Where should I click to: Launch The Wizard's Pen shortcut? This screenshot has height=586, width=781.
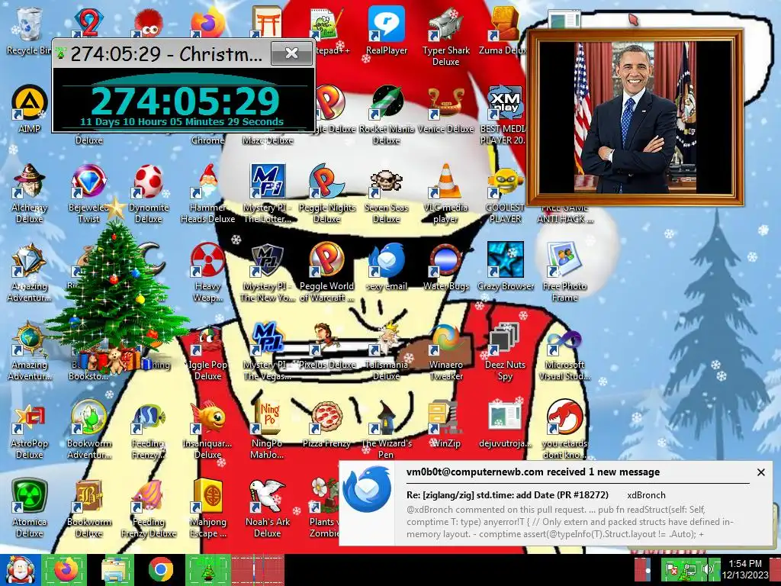click(x=387, y=430)
